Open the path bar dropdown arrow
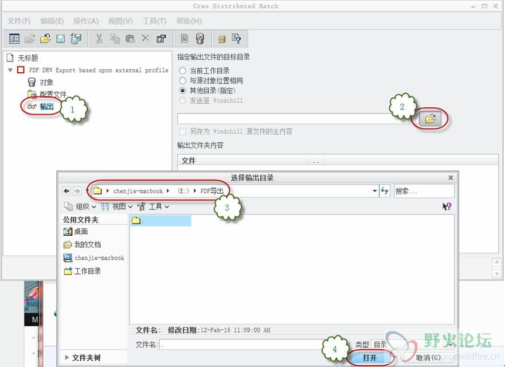Viewport: 505px width, 367px height. click(374, 191)
